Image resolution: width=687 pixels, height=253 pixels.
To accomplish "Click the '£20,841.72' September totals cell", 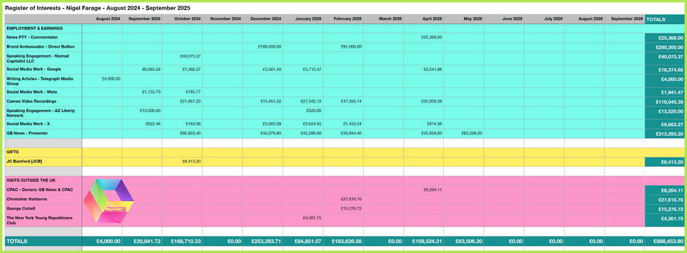I will point(146,242).
